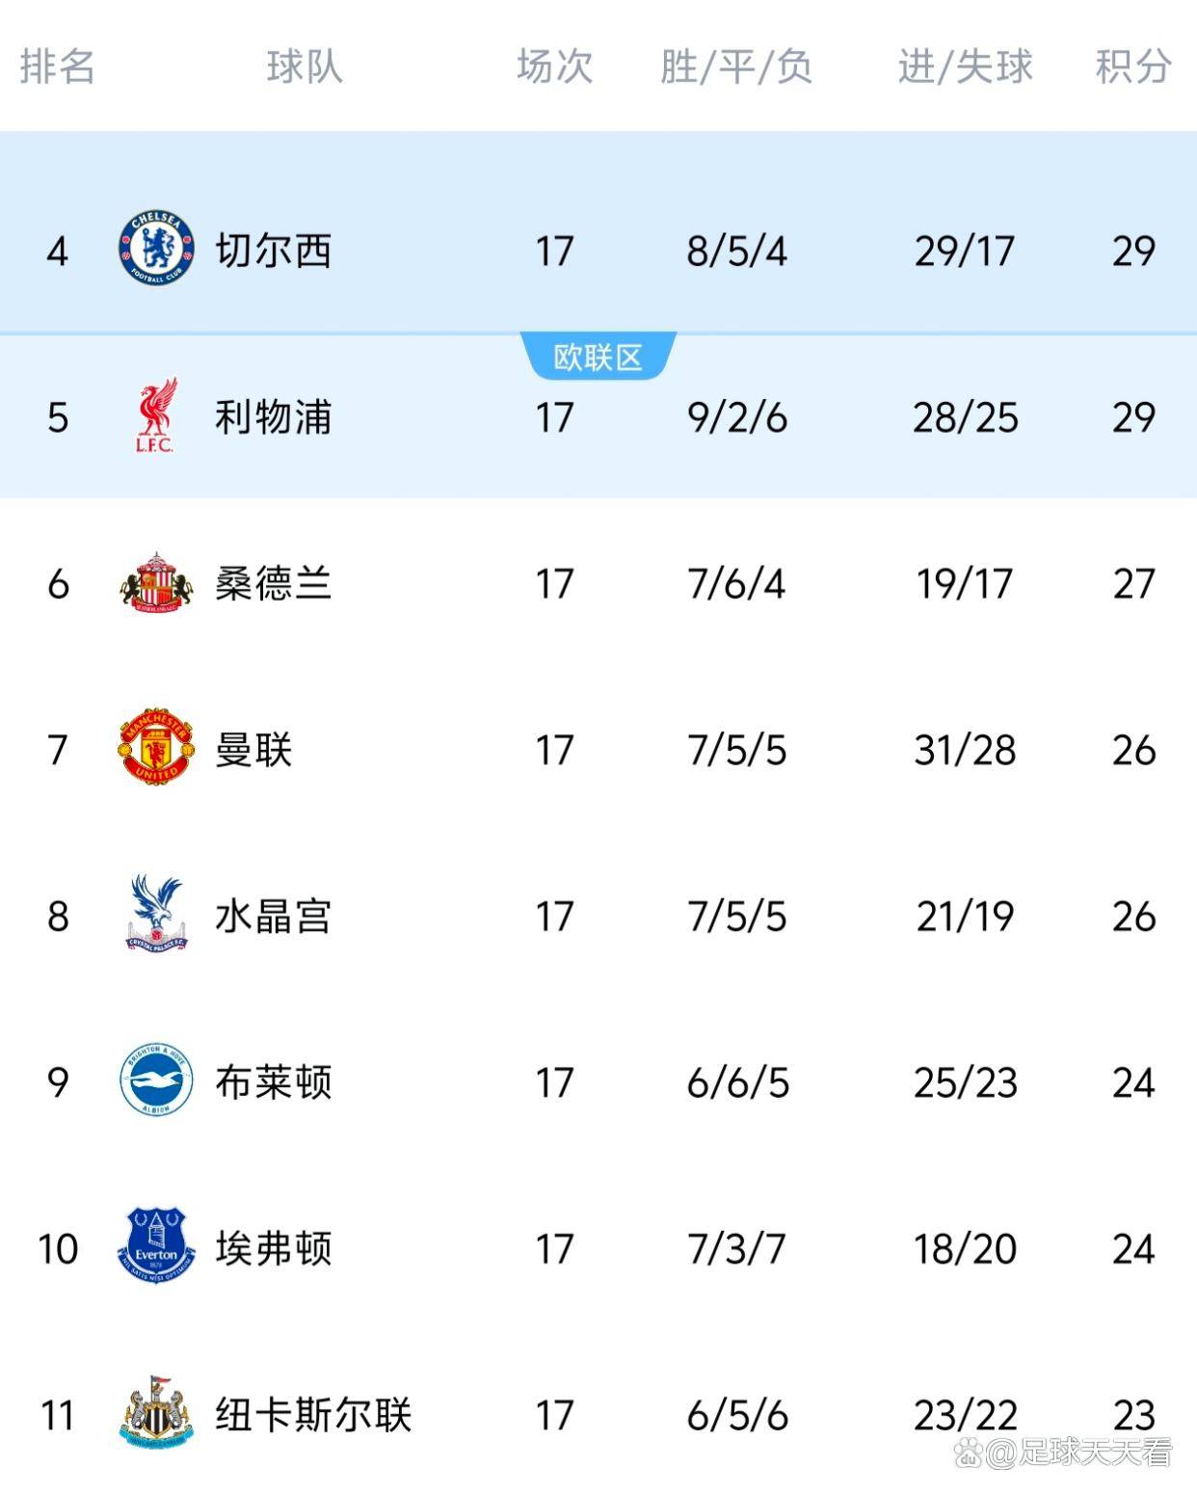Click the 球队 team column header
Viewport: 1197px width, 1494px height.
point(305,67)
